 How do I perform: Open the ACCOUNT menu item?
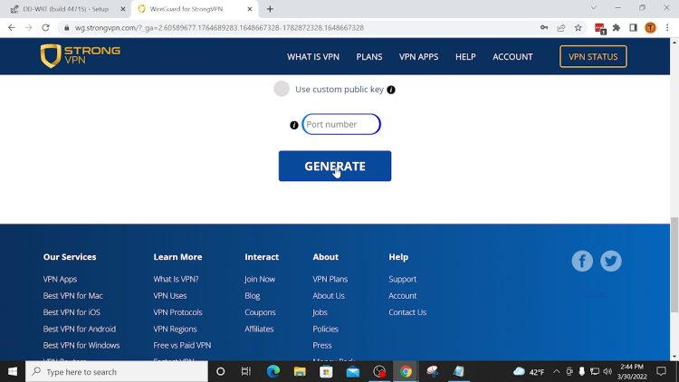coord(512,57)
